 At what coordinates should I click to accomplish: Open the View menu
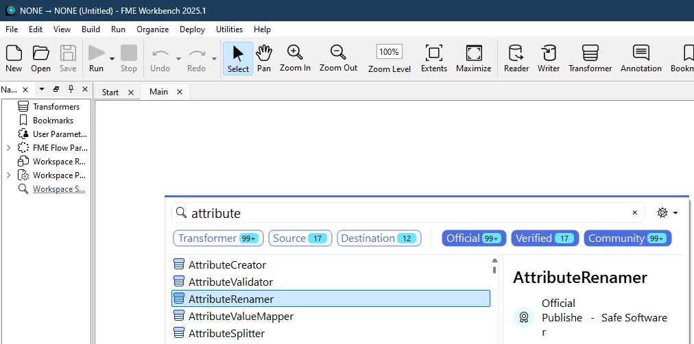point(62,29)
